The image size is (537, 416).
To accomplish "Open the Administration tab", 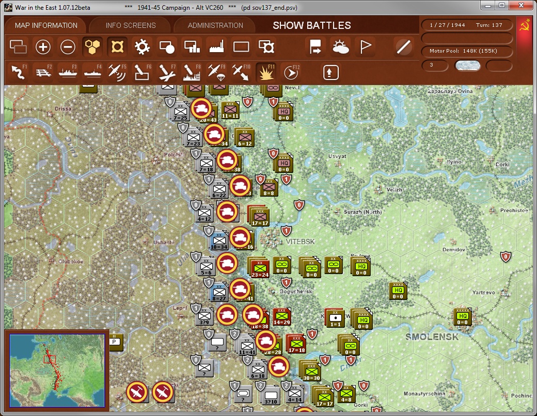I will pos(215,25).
